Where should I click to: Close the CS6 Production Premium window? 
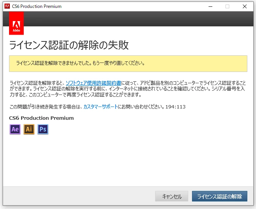pos(245,6)
